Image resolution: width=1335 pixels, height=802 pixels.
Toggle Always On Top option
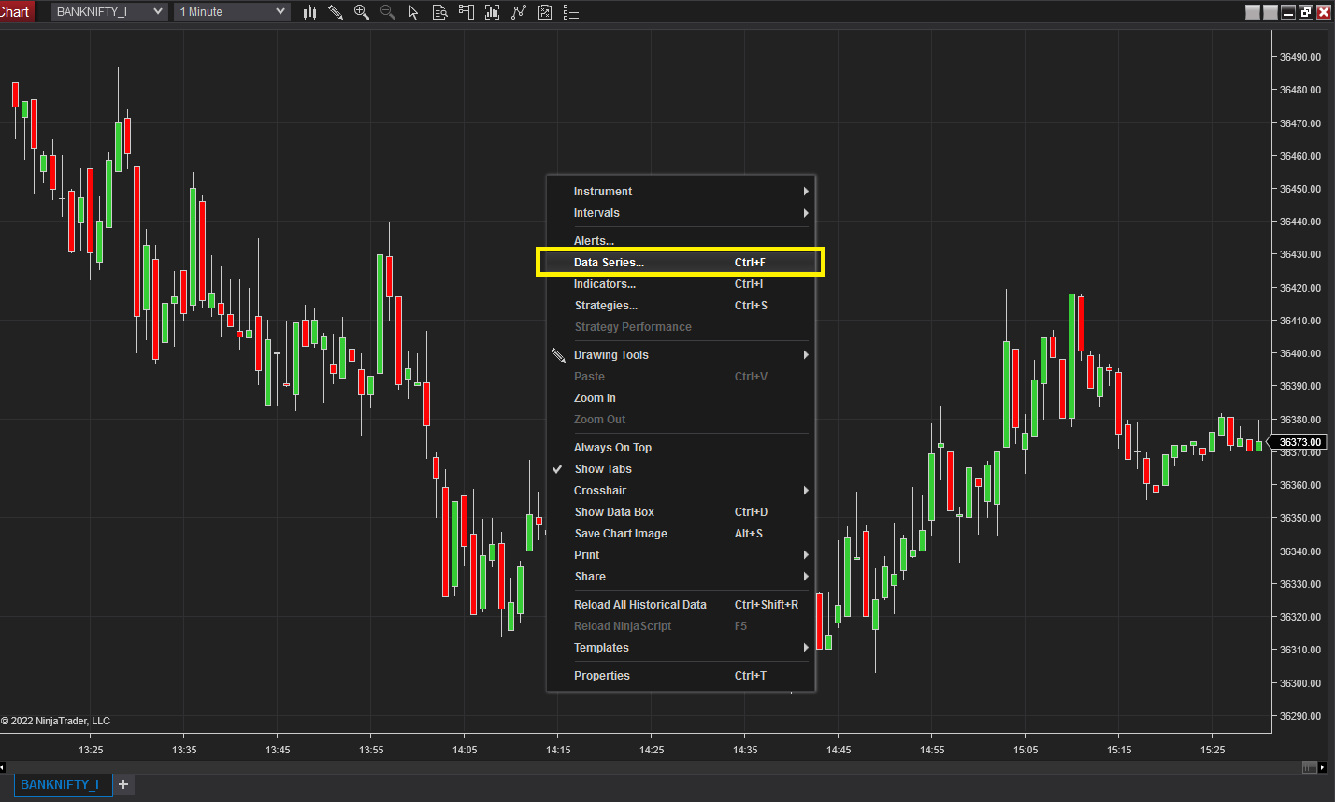pyautogui.click(x=682, y=448)
